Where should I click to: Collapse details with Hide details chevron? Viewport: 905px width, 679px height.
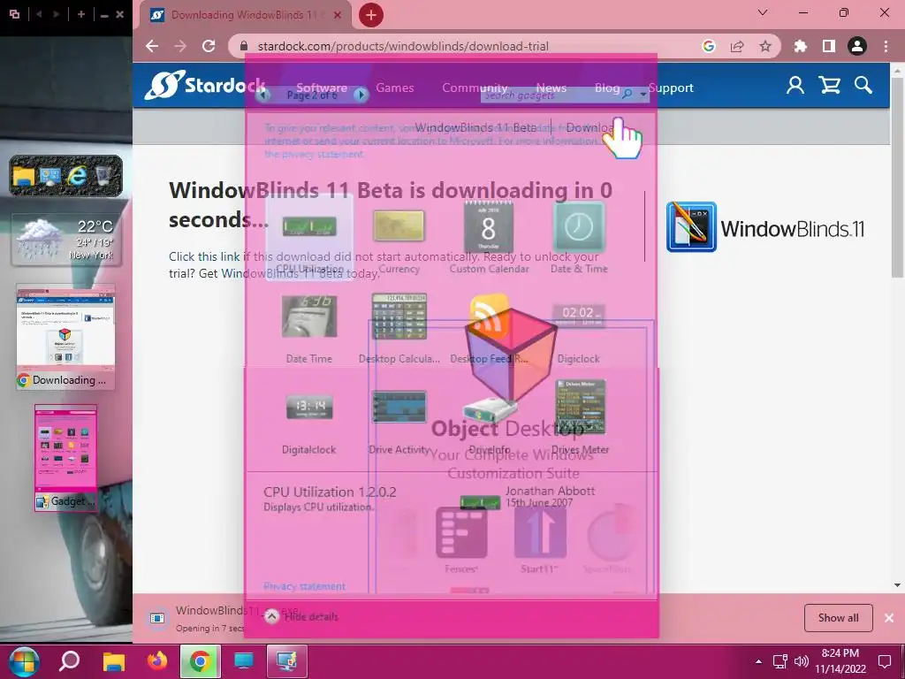[x=271, y=616]
